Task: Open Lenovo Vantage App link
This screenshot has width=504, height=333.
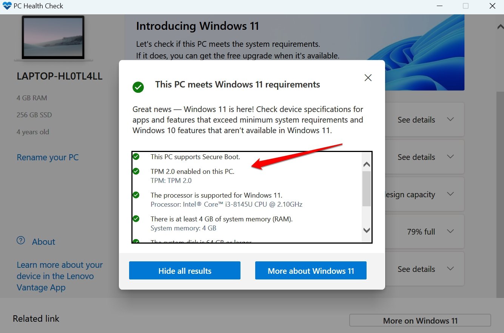Action: click(x=60, y=276)
